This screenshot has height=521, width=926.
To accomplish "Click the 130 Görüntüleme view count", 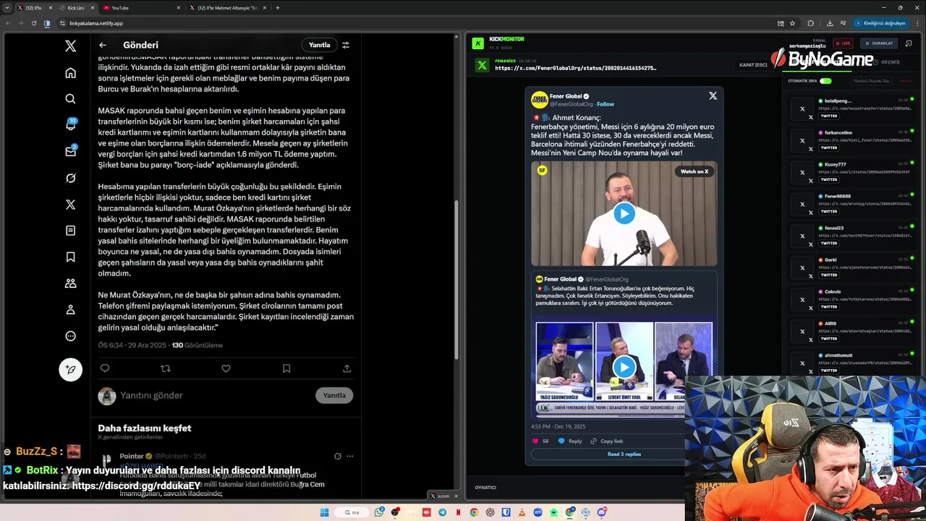I will click(x=197, y=345).
